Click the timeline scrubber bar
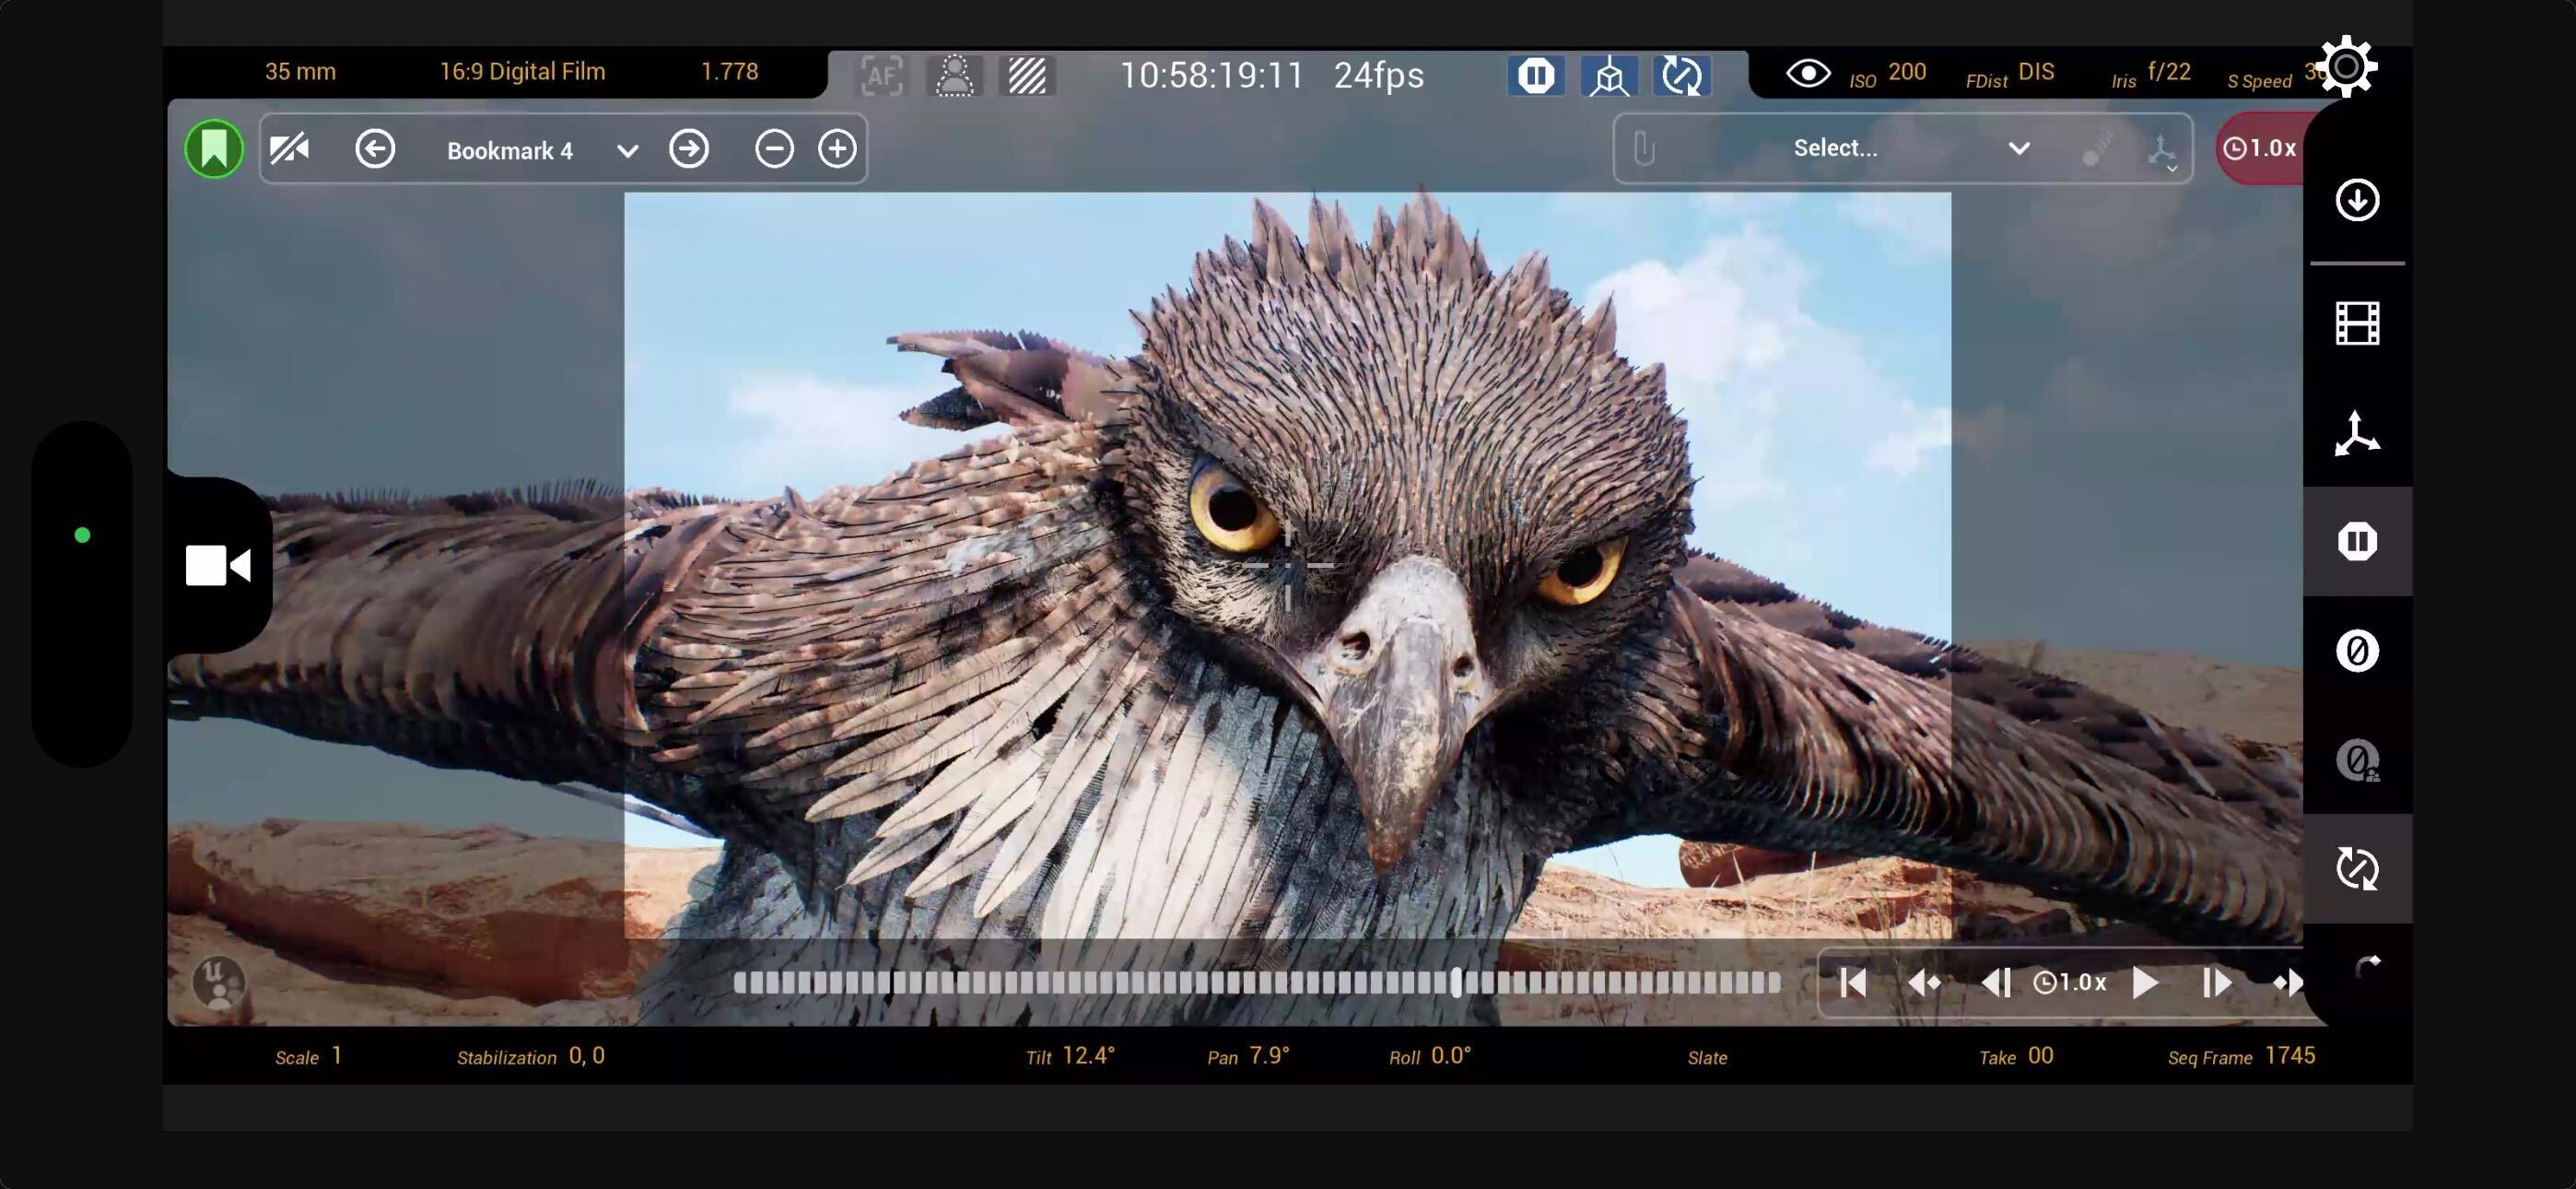Screen dimensions: 2576x1189 (1256, 983)
